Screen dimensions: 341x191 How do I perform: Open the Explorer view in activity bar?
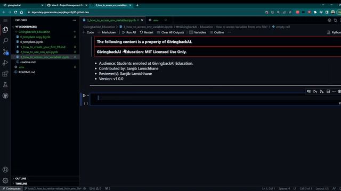(x=5, y=30)
